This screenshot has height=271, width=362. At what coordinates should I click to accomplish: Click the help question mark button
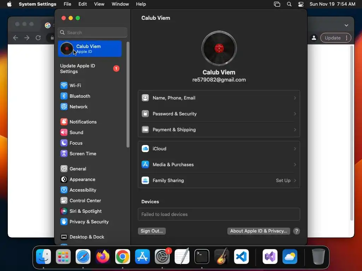[297, 231]
